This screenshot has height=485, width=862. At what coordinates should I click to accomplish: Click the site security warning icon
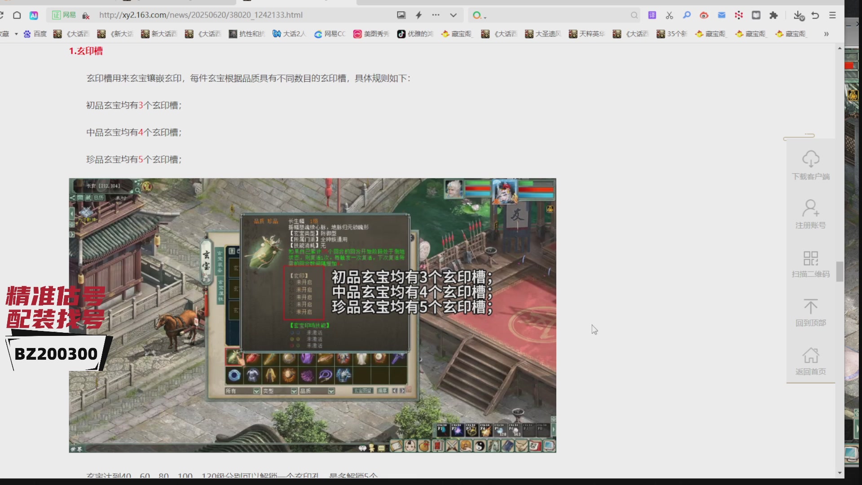pyautogui.click(x=86, y=15)
